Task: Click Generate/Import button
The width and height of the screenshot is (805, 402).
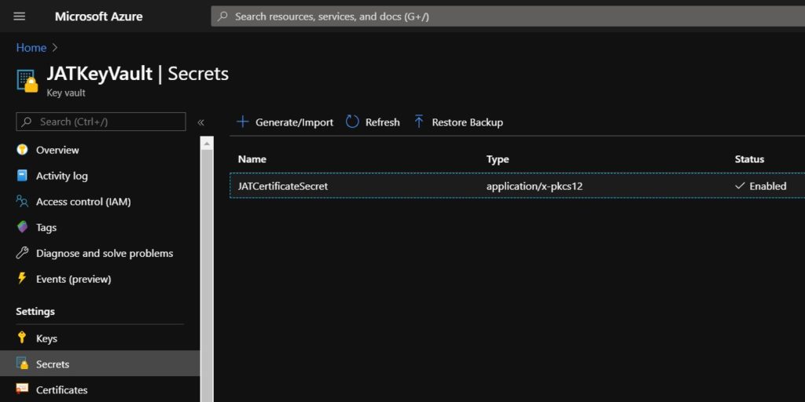Action: (285, 122)
